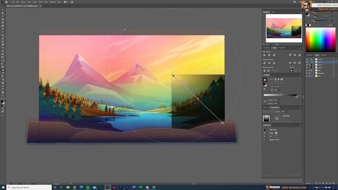338x190 pixels.
Task: Click the Navigator panel preview thumbnail
Action: coord(284,28)
